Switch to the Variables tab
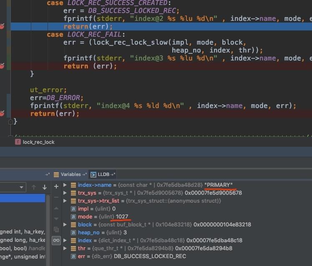The width and height of the screenshot is (312, 266). (70, 174)
